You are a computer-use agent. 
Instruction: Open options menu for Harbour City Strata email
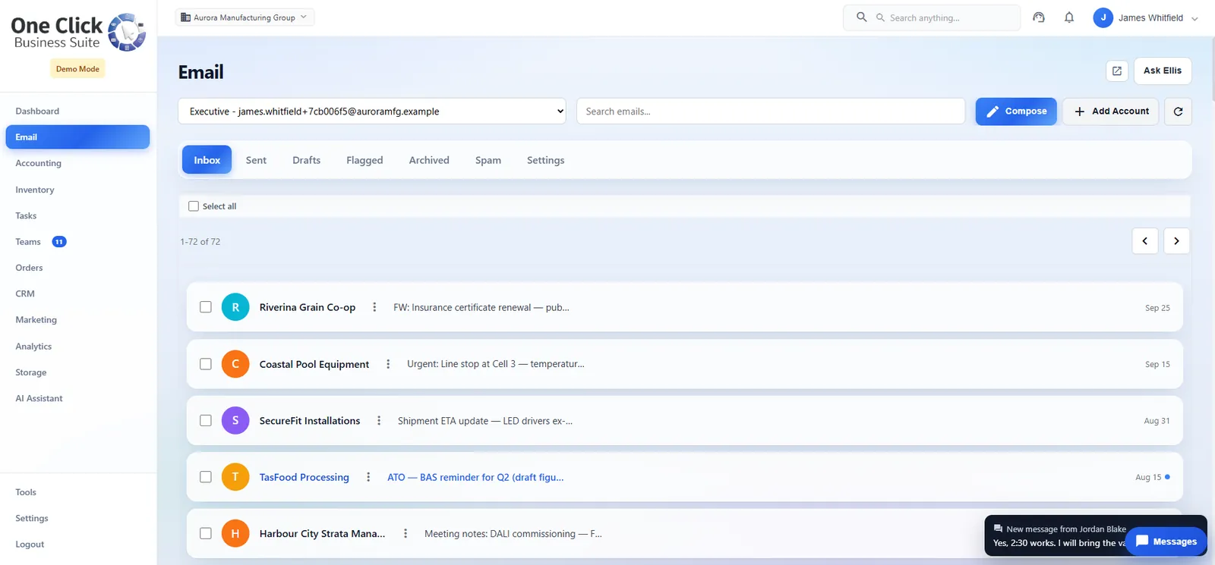point(406,534)
